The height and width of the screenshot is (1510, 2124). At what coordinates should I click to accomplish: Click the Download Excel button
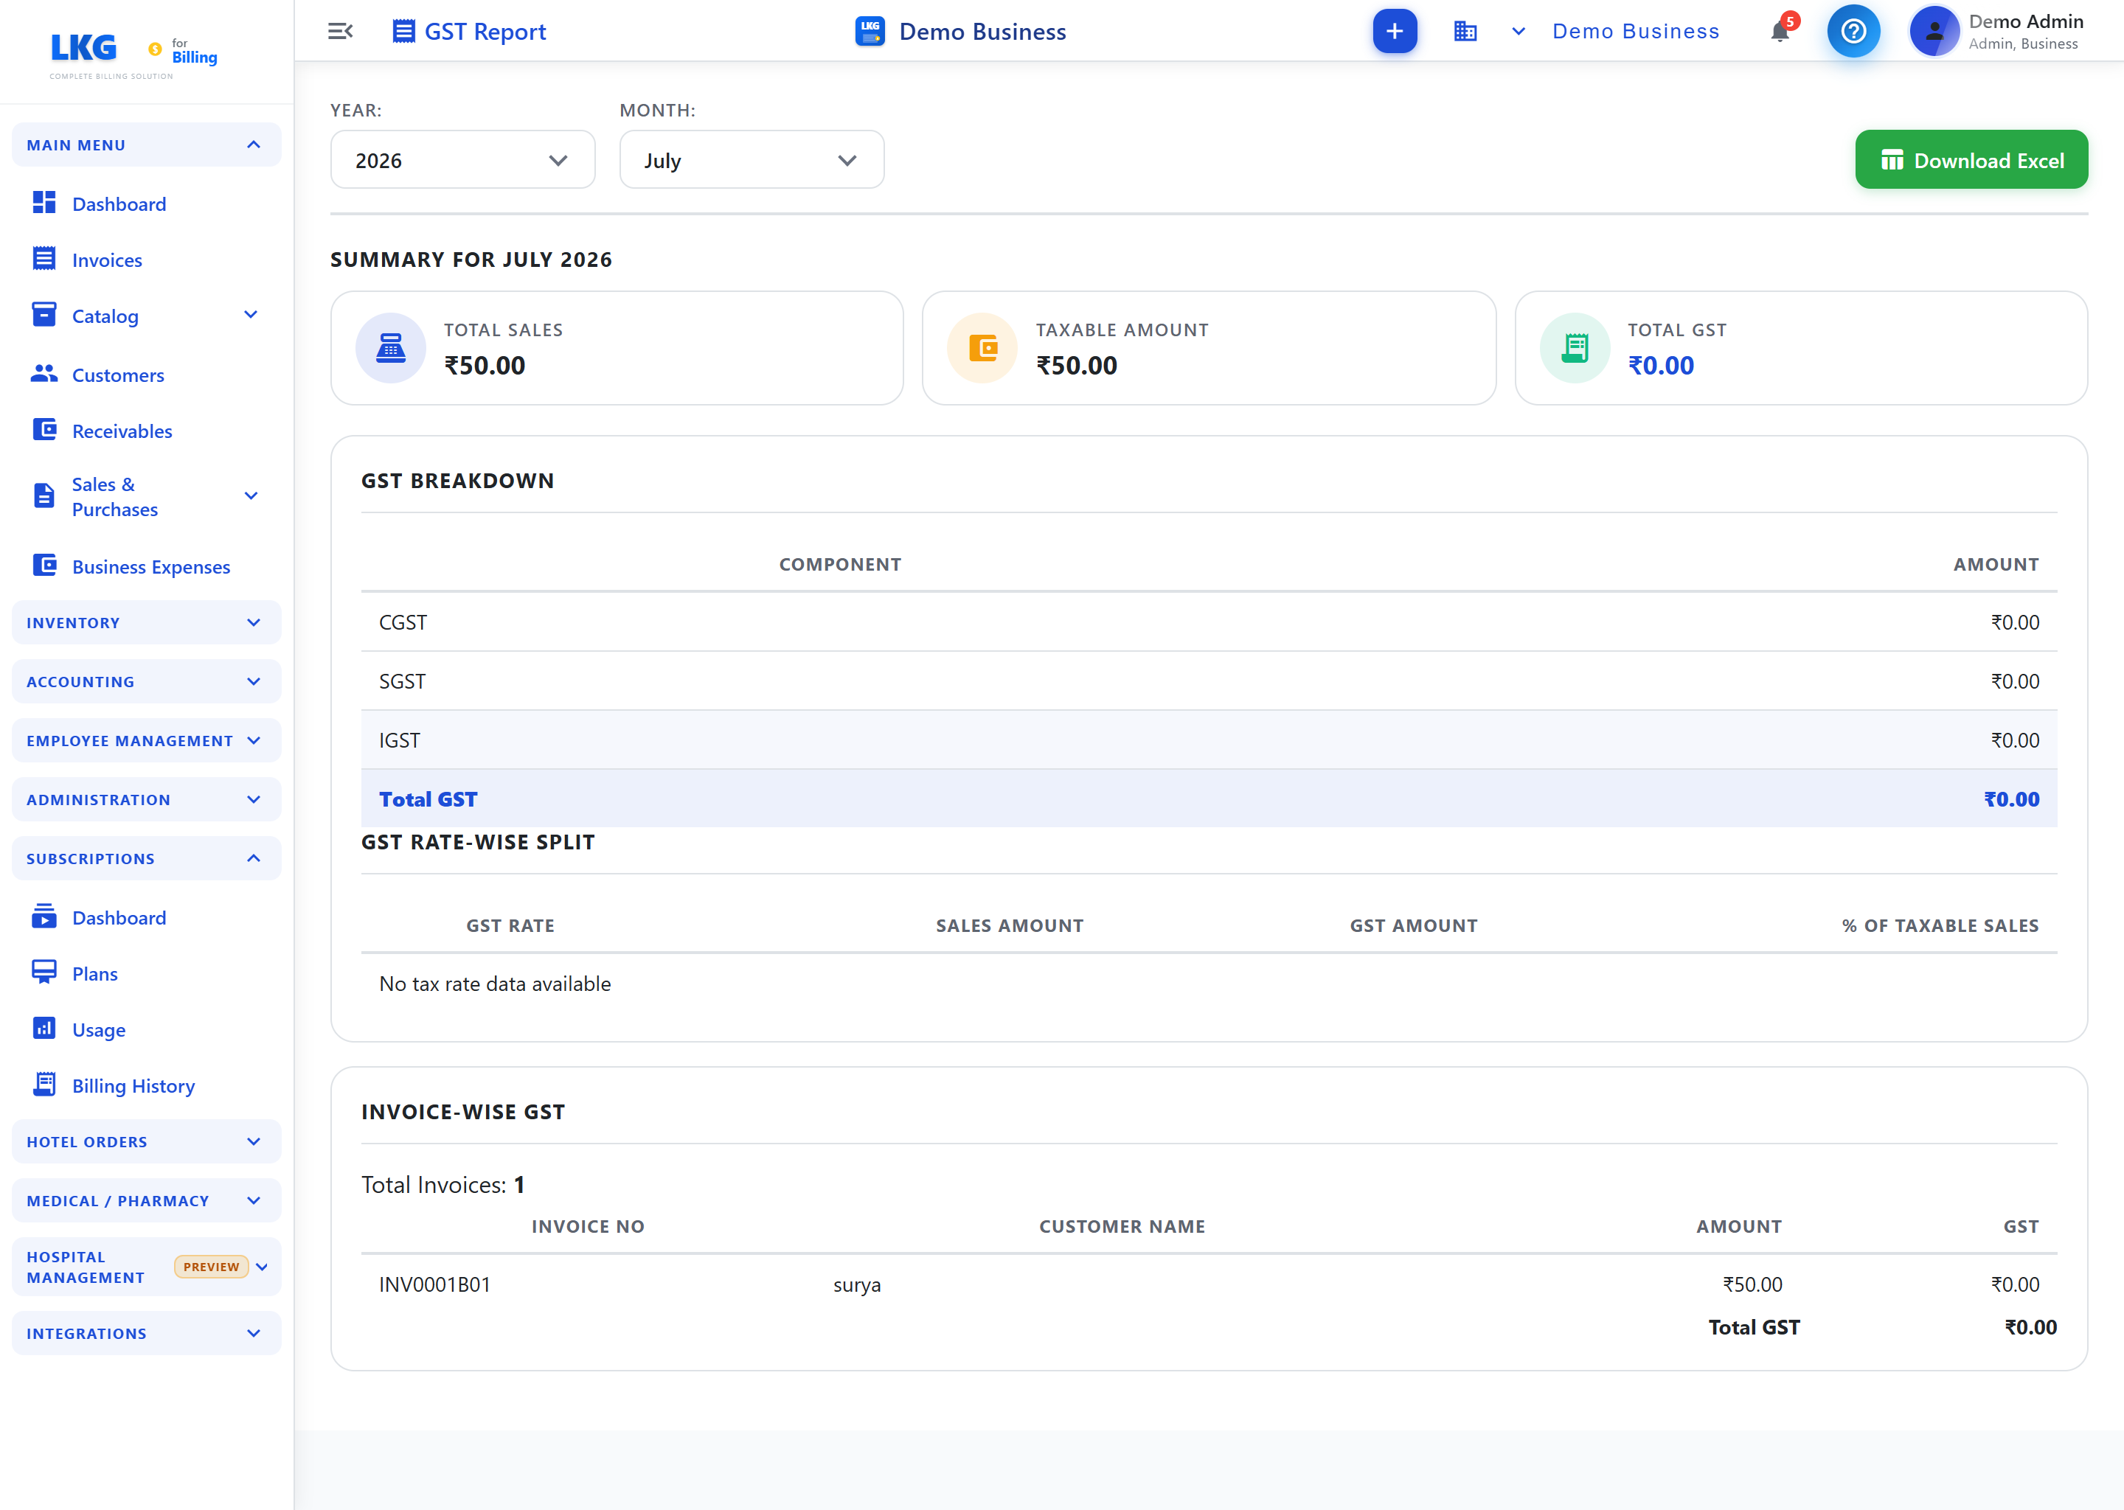click(x=1971, y=160)
